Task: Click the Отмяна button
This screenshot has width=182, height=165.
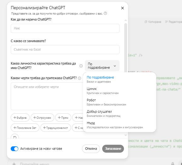Action: pyautogui.click(x=91, y=149)
